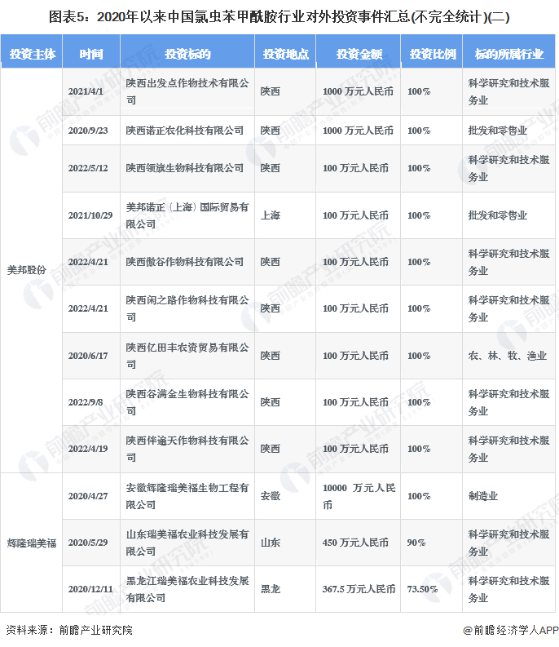Select 陕西闲之路作物科技有限公司 cell

[187, 308]
